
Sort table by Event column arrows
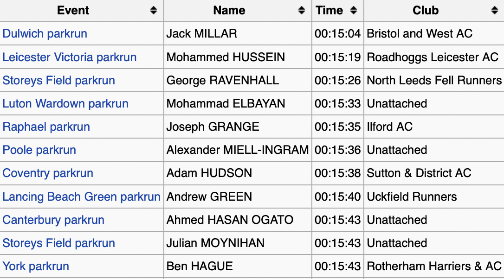click(x=154, y=11)
